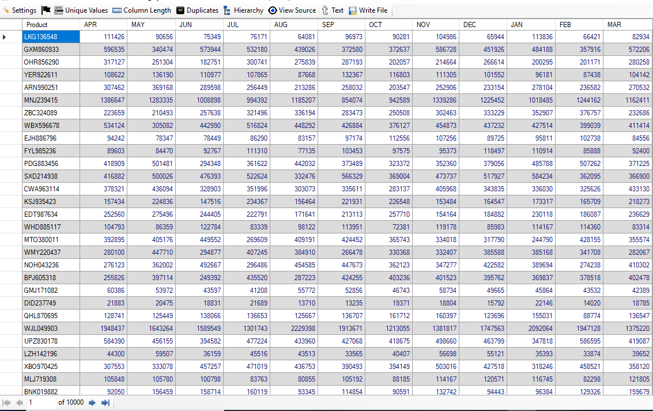Viewport: 653px width, 411px height.
Task: Select the select-all grid corner cell
Action: tap(11, 25)
